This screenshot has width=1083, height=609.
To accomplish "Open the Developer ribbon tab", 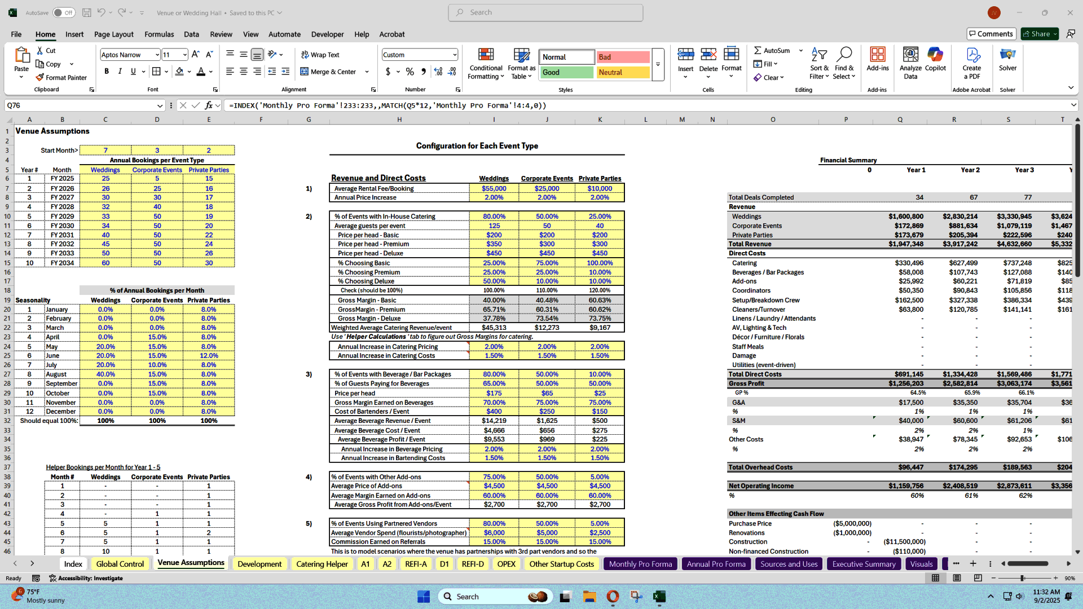I will point(327,34).
